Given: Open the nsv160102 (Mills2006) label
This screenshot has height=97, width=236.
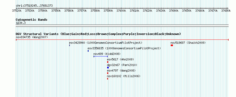Looking at the screenshot, I should pos(124,76).
